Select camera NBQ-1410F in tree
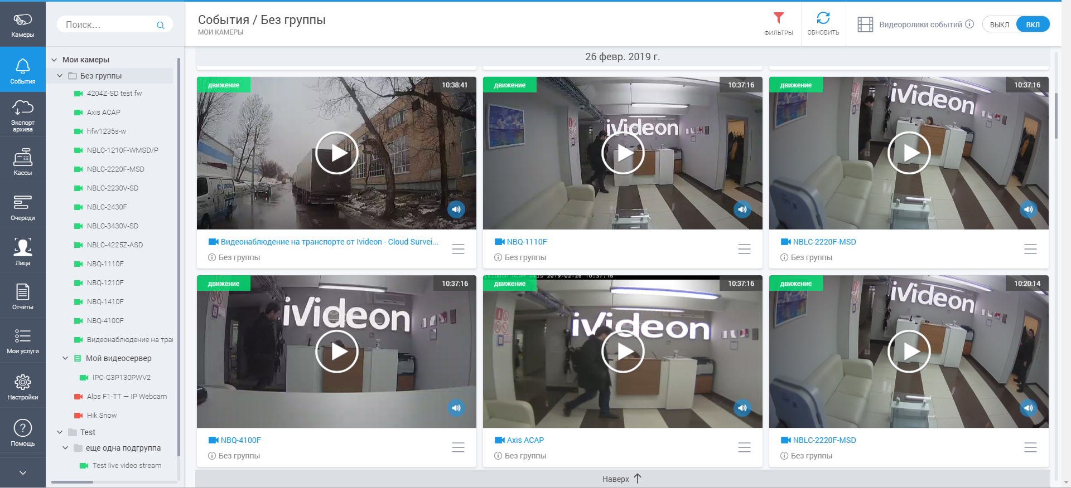Screen dimensions: 1071x488 [x=105, y=302]
